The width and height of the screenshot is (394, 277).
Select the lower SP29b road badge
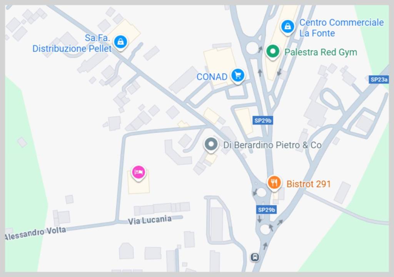266,210
